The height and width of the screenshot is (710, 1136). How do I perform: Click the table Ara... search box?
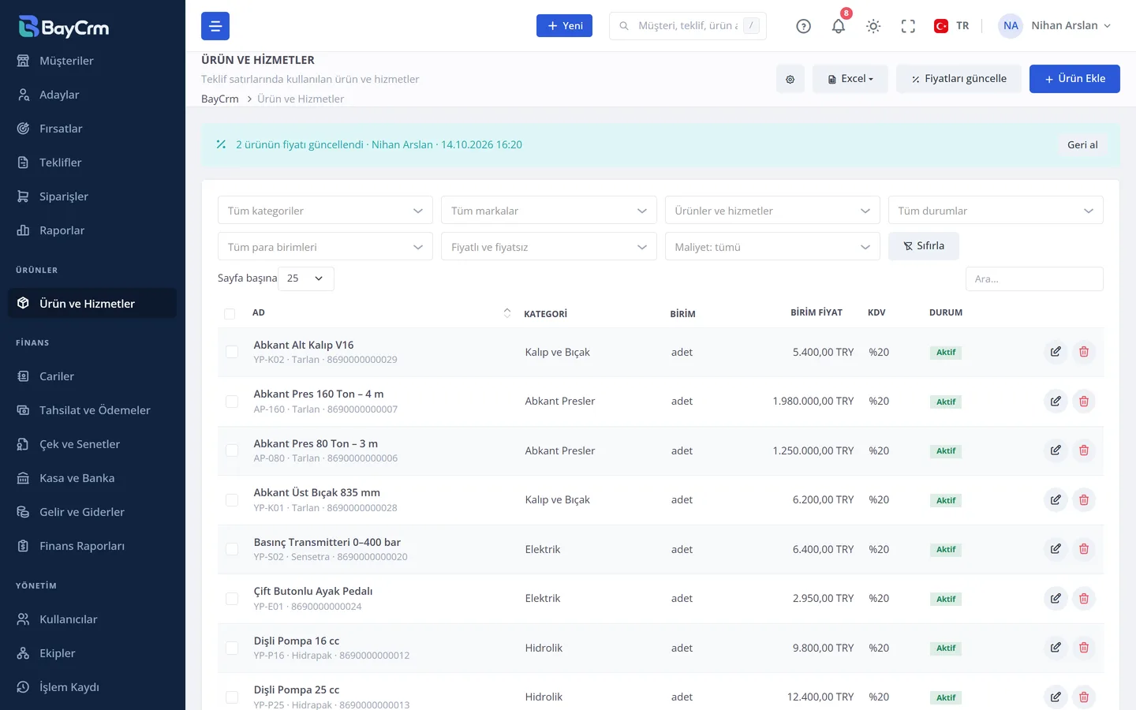(1034, 279)
